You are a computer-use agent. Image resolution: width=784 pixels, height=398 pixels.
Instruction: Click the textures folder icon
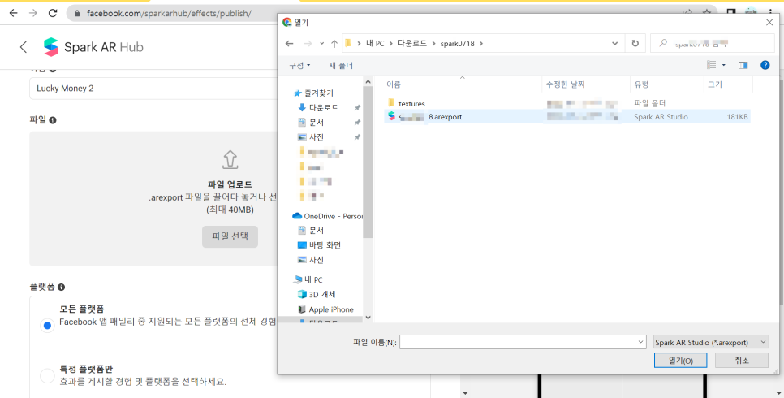(x=391, y=103)
